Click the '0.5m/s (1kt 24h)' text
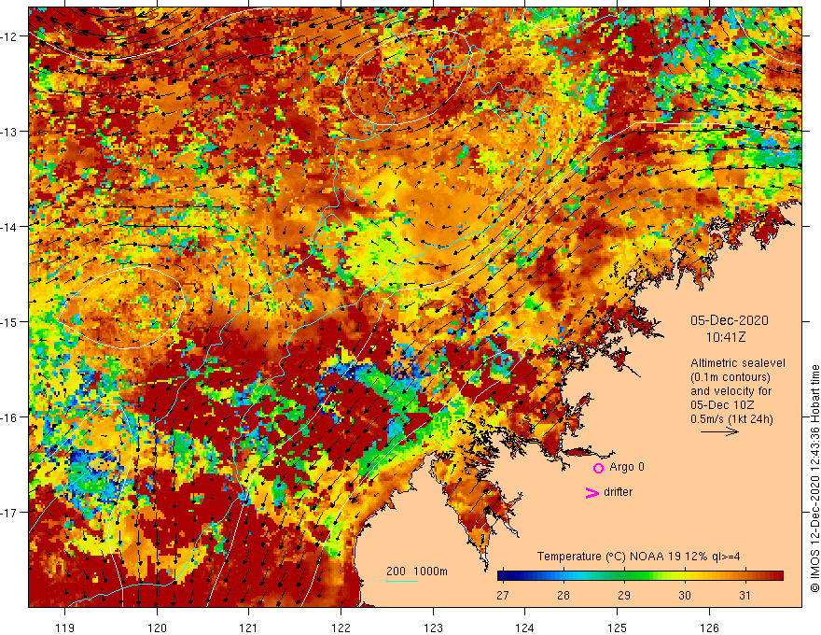Viewport: 821px width, 635px height. [731, 419]
